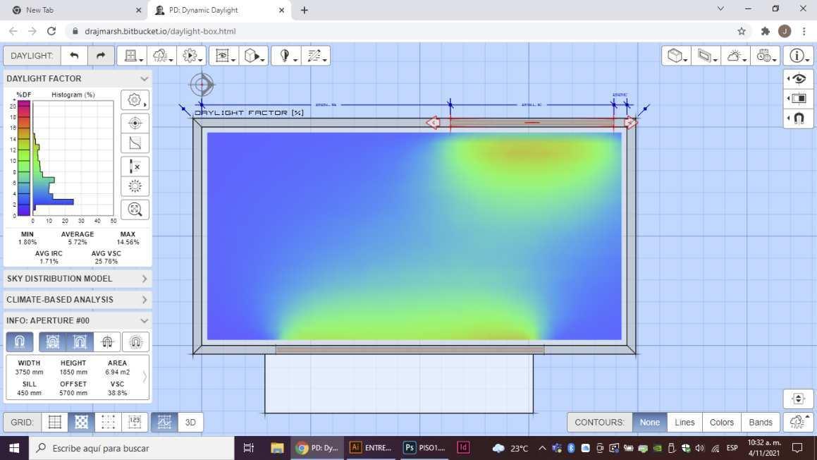Click the aperture HEIGHT value 1850 mm
Screen dimensions: 817x460
(x=73, y=373)
